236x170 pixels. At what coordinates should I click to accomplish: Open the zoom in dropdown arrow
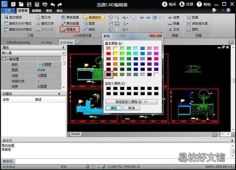pos(127,18)
